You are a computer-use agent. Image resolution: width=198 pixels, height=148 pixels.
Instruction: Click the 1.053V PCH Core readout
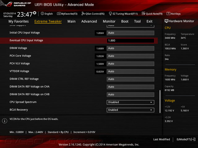point(100,56)
